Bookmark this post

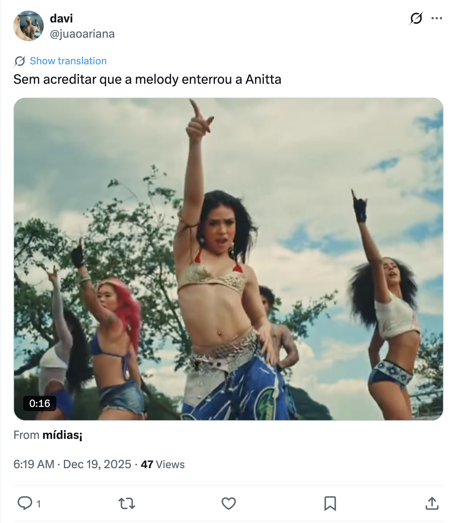click(330, 504)
